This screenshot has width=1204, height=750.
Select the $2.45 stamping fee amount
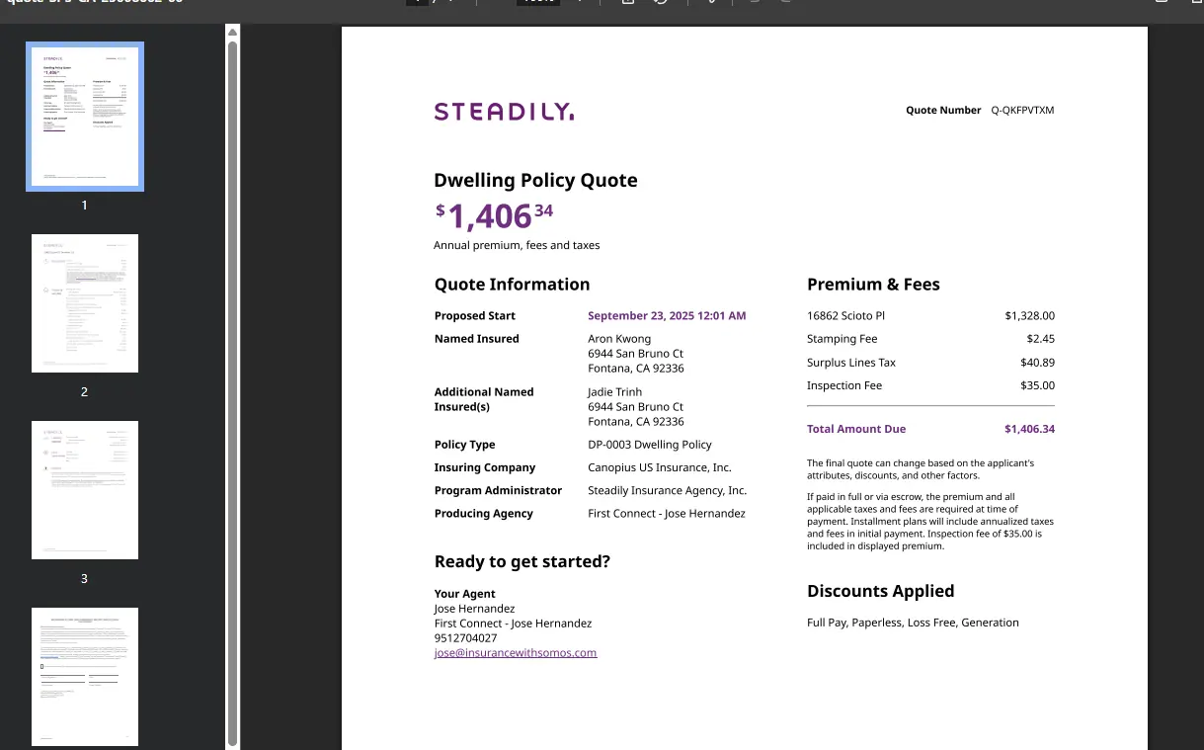coord(1040,339)
